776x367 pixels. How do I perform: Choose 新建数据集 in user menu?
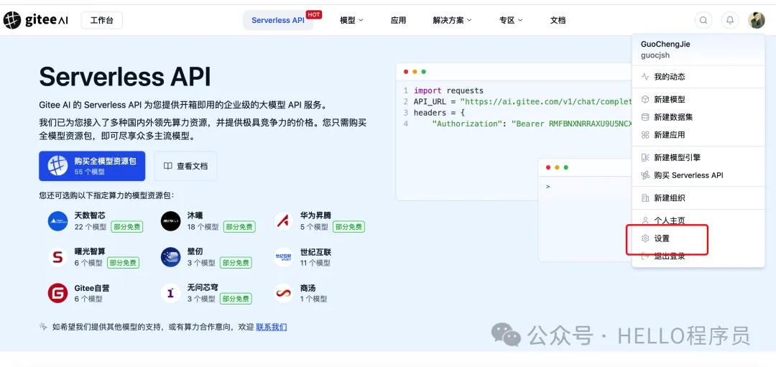698,117
